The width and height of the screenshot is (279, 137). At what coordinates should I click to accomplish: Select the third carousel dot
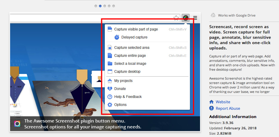(105, 6)
